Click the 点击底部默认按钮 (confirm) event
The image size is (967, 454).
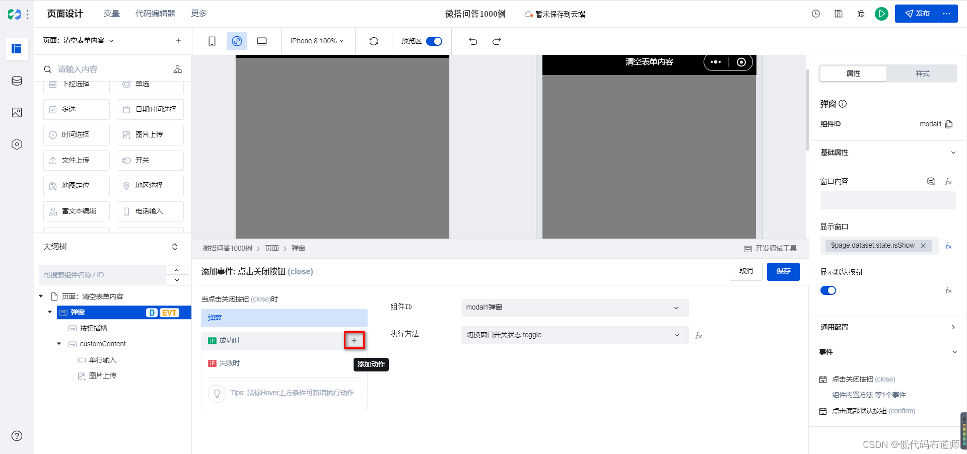[873, 411]
